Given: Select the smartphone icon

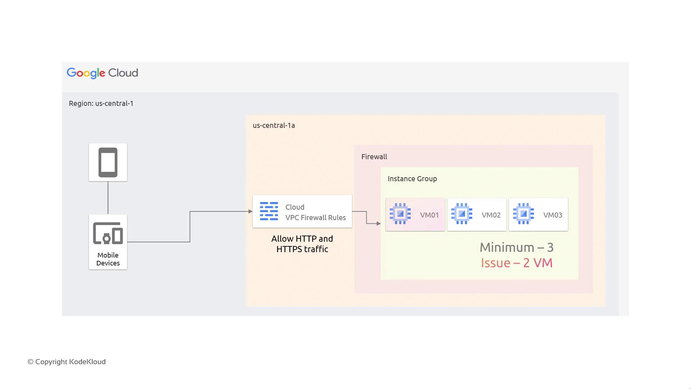Looking at the screenshot, I should coord(108,162).
